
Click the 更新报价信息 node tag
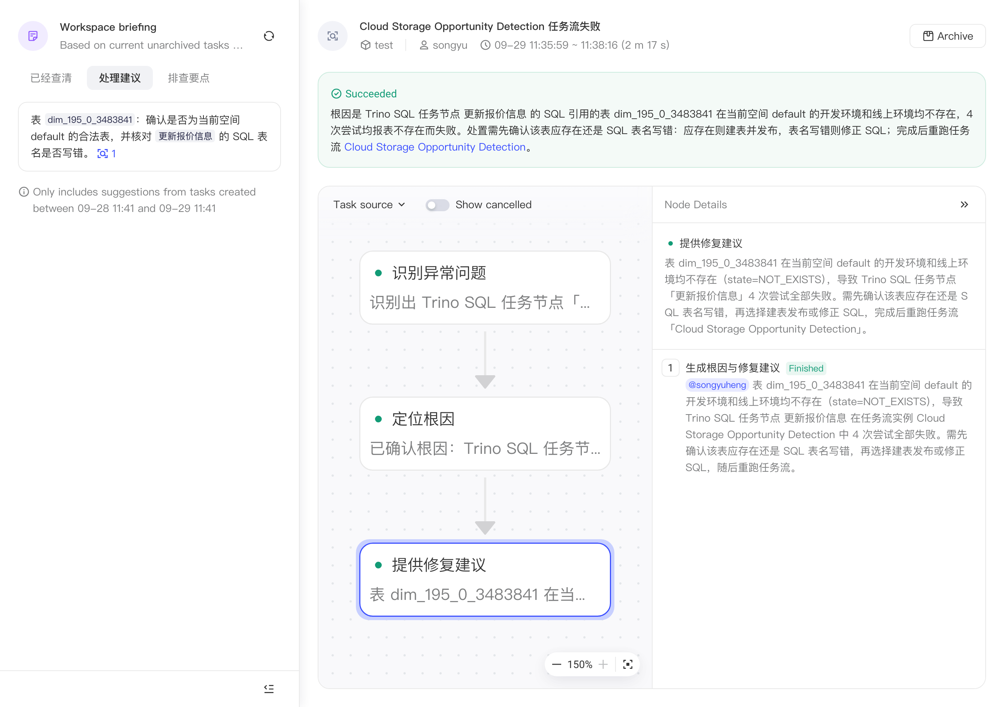pyautogui.click(x=185, y=136)
